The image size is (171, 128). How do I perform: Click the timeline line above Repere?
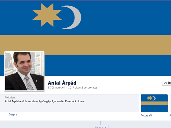pos(101,123)
